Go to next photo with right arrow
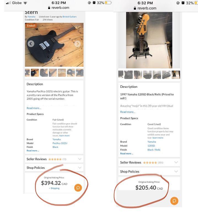 (x=78, y=44)
